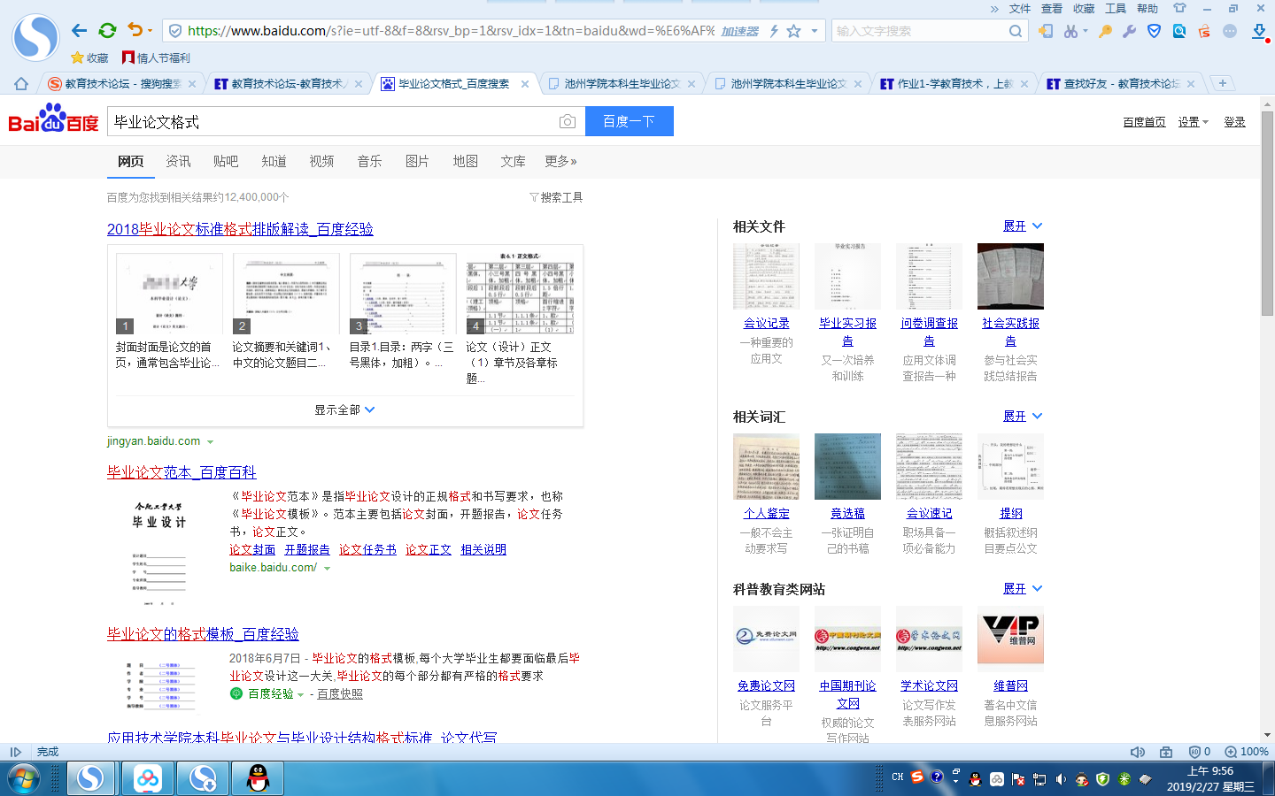1275x796 pixels.
Task: Open the 百度快照 cached link
Action: pyautogui.click(x=340, y=694)
